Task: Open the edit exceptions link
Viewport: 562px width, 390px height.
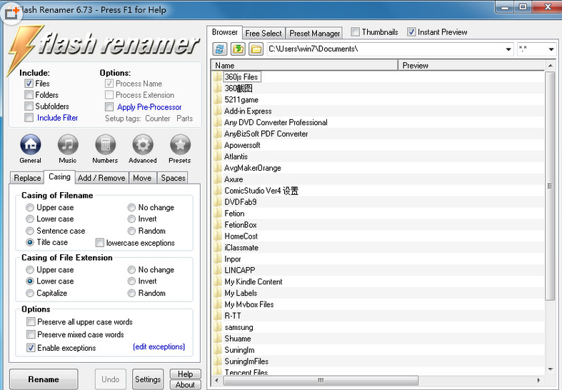Action: 159,347
